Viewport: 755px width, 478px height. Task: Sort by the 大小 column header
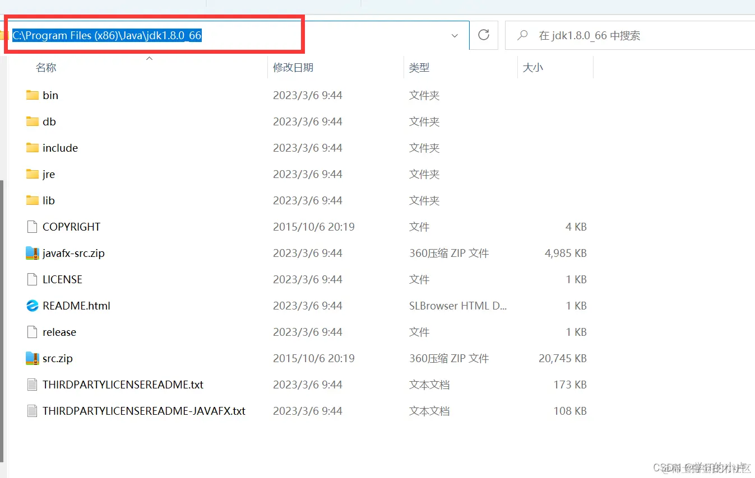coord(533,68)
